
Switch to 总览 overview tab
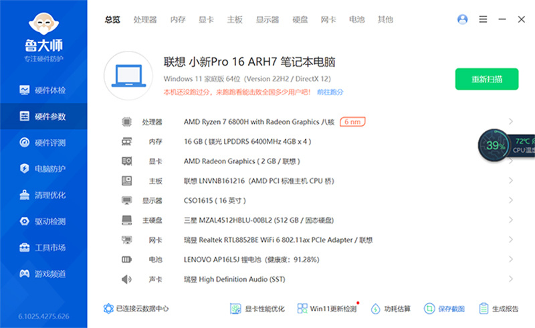coord(112,20)
